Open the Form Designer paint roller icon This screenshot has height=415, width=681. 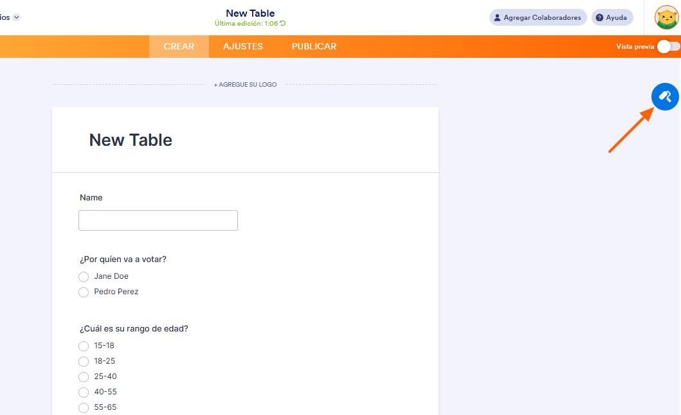point(665,96)
